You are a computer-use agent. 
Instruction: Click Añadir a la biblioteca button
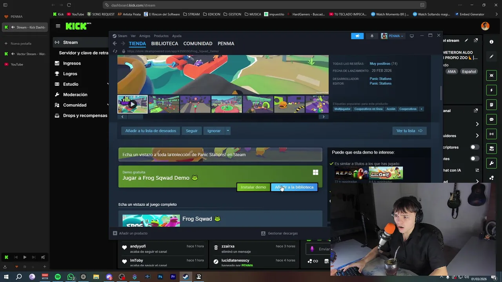294,187
